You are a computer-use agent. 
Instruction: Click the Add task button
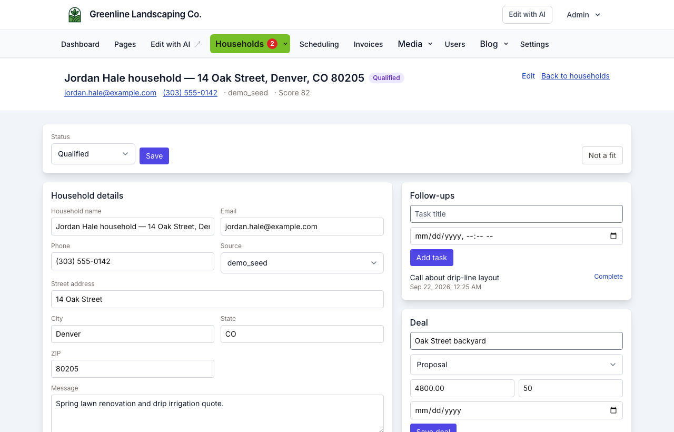432,258
